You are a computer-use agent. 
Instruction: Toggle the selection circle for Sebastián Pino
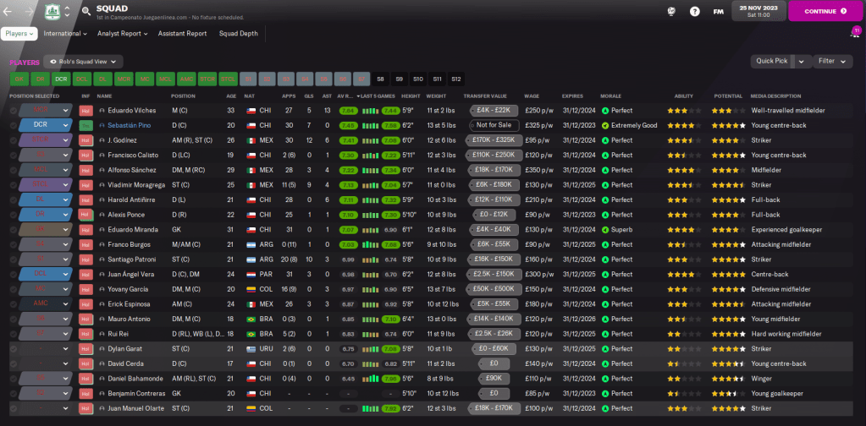pos(13,124)
